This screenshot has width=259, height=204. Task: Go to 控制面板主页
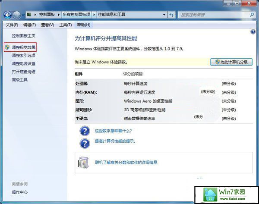[x=24, y=36]
